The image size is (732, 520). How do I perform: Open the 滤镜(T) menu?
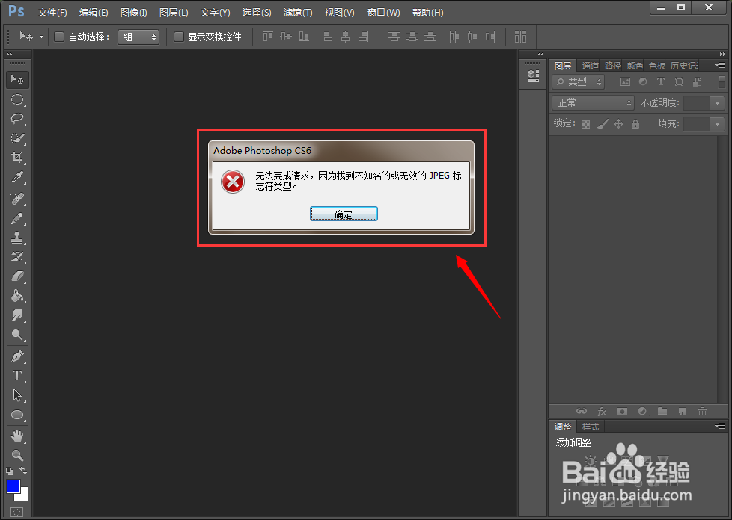coord(298,13)
